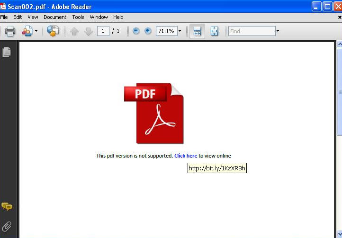Open the Help menu

118,17
